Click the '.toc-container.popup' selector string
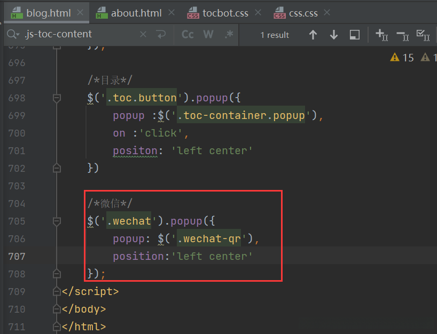 [x=241, y=115]
